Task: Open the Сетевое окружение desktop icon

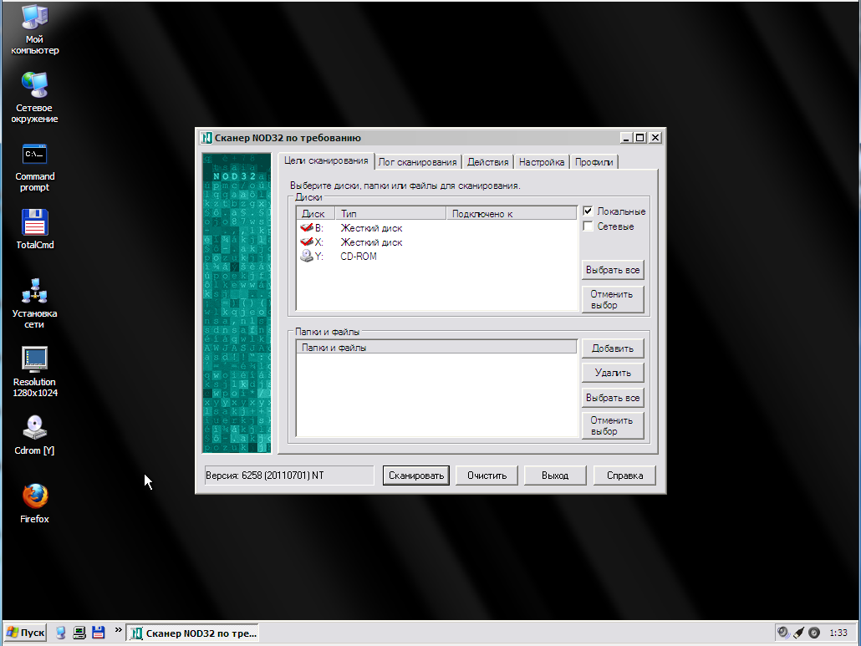Action: pyautogui.click(x=34, y=85)
